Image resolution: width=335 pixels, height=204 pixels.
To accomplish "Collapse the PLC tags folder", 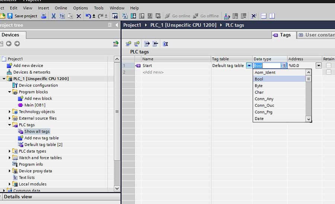I will pos(10,125).
